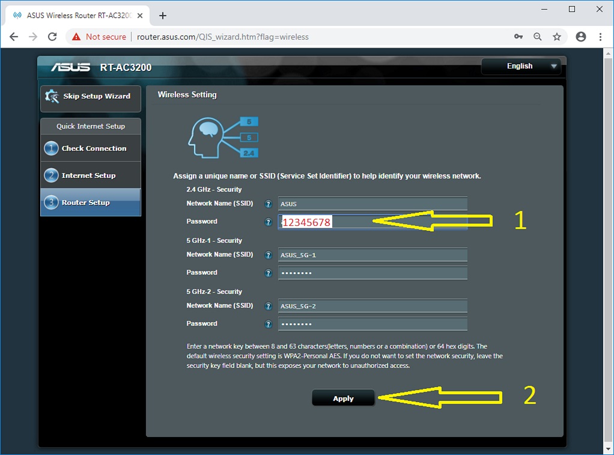Image resolution: width=614 pixels, height=455 pixels.
Task: Click the Quick Internet Setup heading
Action: [x=91, y=126]
